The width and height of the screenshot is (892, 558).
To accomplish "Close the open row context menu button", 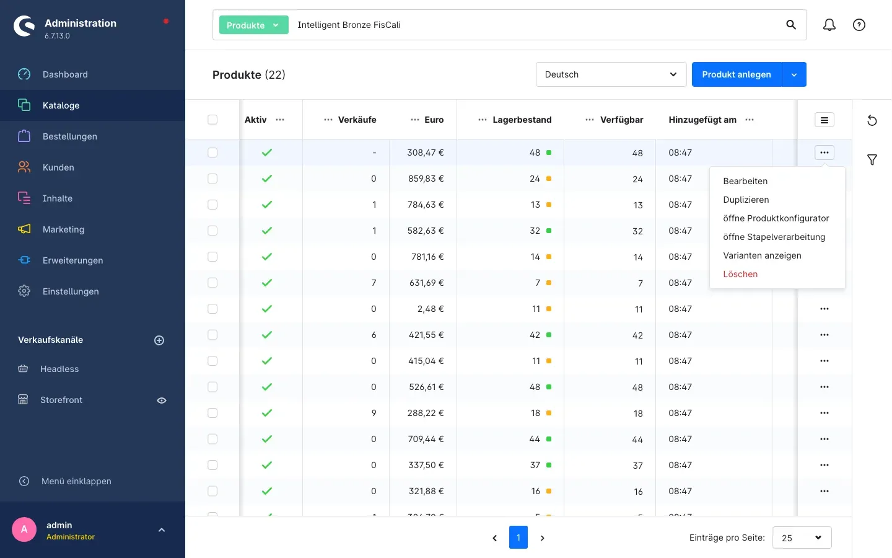I will click(824, 153).
